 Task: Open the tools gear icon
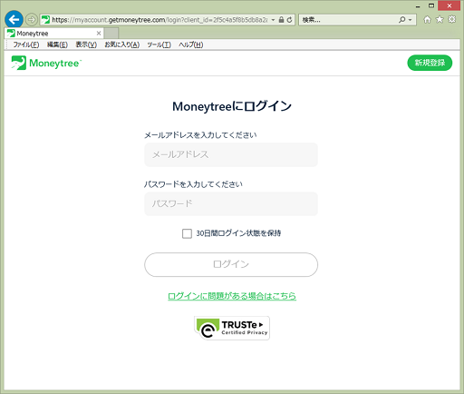(x=452, y=20)
